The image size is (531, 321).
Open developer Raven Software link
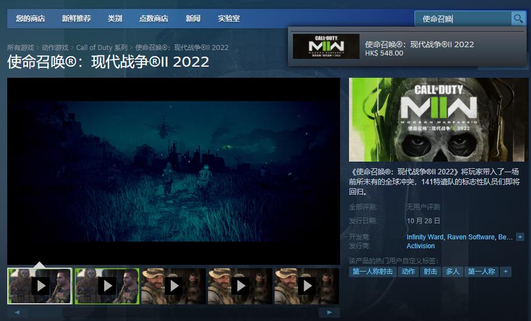[x=471, y=237]
